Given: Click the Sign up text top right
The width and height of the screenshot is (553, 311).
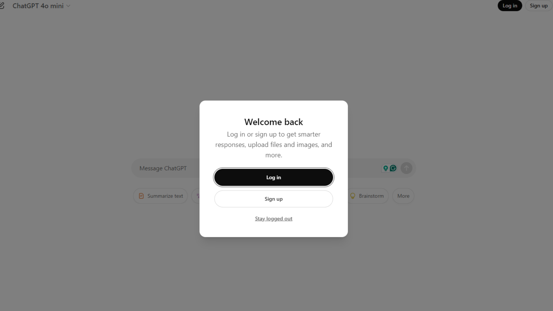Looking at the screenshot, I should click(x=539, y=5).
